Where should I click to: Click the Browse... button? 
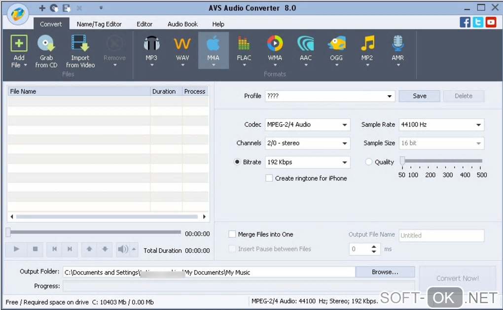[x=385, y=272]
